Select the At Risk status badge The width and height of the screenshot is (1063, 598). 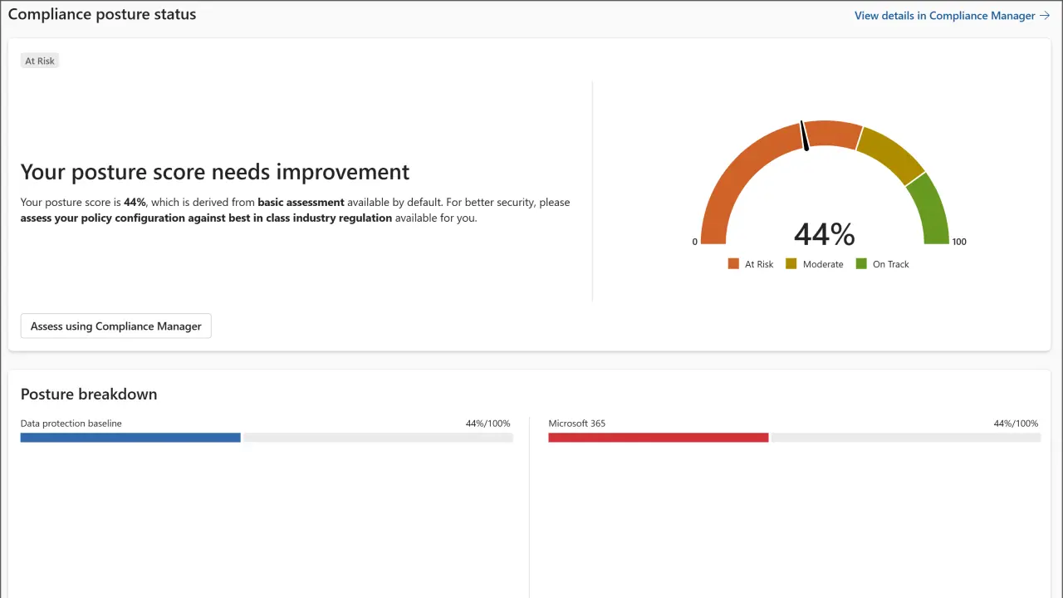tap(39, 60)
